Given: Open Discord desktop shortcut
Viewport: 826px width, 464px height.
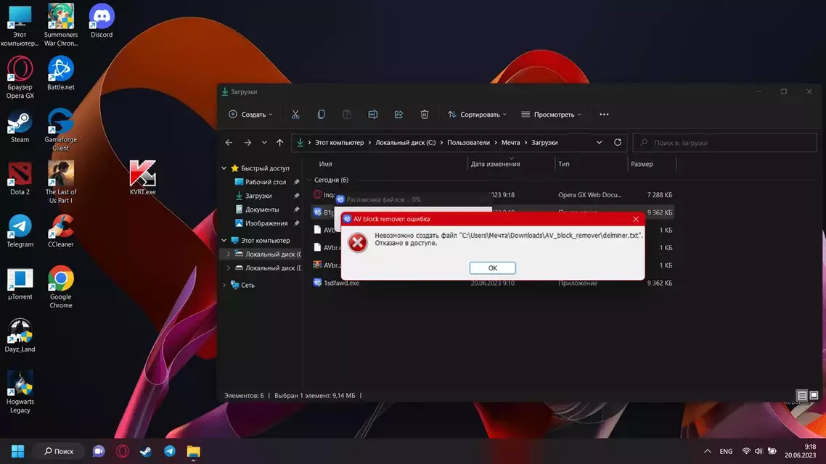Looking at the screenshot, I should tap(101, 20).
